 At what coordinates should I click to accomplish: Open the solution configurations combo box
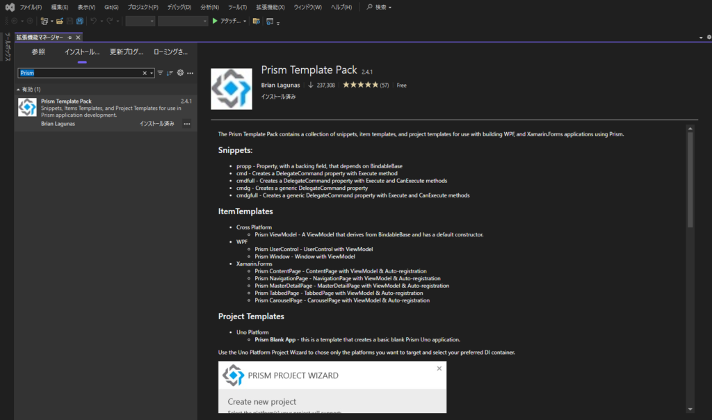(140, 21)
